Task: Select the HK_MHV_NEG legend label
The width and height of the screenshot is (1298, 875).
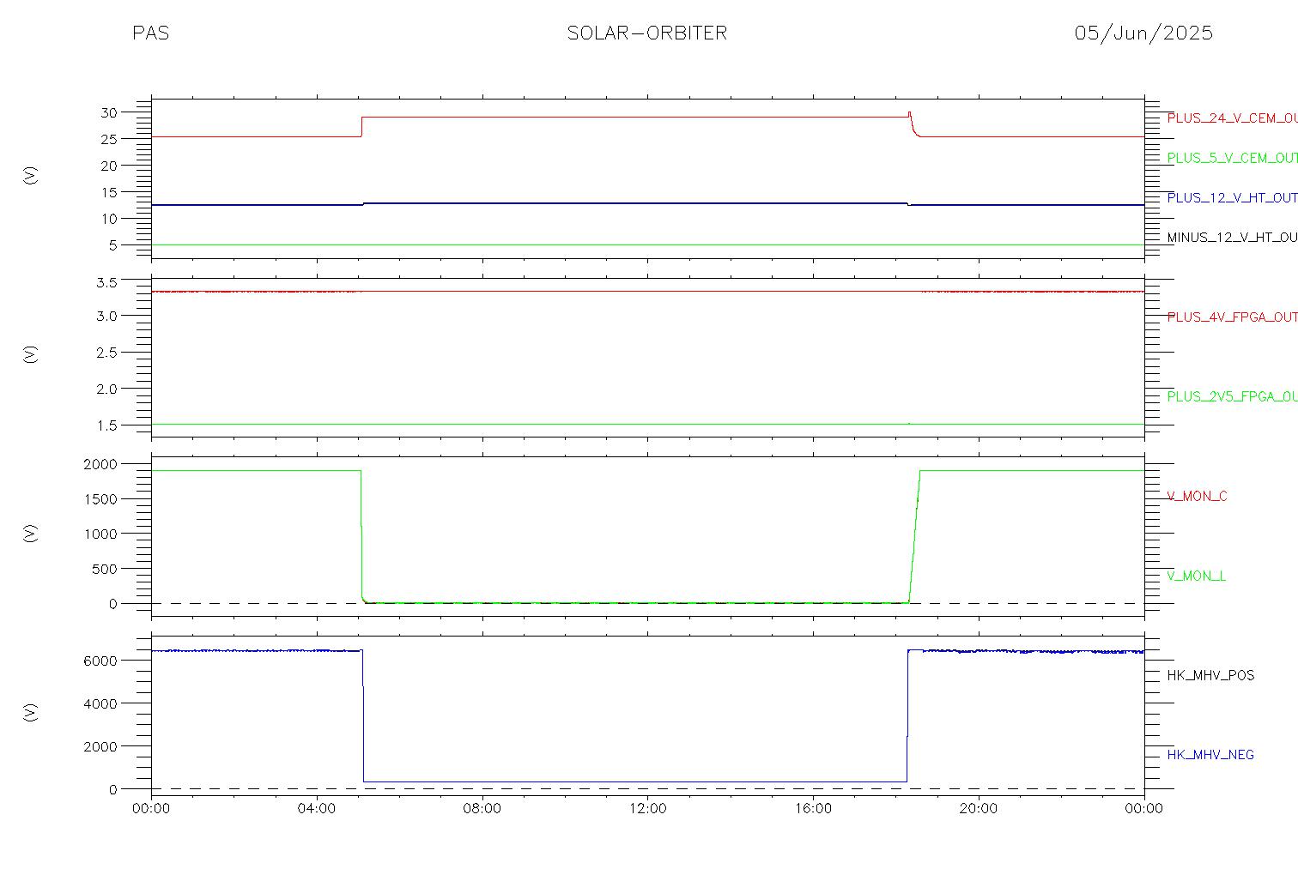Action: tap(1210, 755)
